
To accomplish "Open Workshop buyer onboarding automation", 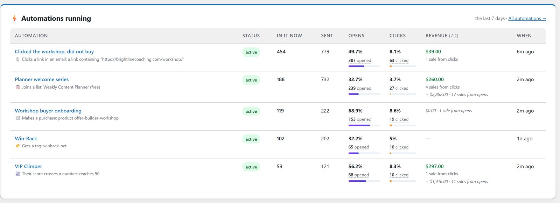I will 48,111.
